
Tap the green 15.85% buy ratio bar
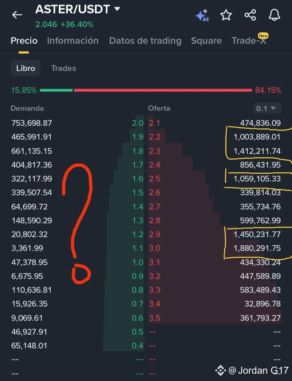pyautogui.click(x=56, y=91)
